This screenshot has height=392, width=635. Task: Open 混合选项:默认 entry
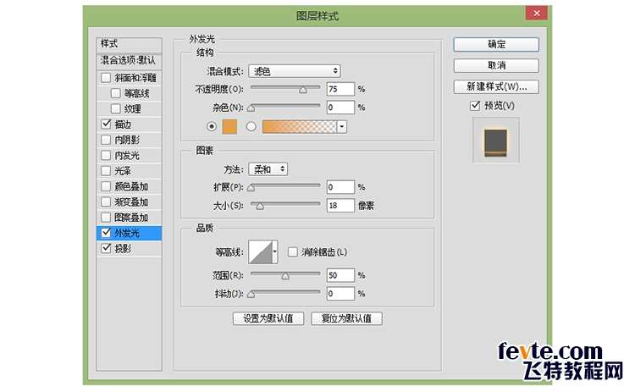point(130,61)
